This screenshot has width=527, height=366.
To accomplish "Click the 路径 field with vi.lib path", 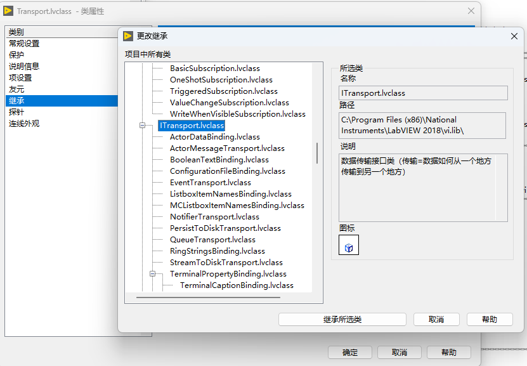I will pyautogui.click(x=422, y=126).
